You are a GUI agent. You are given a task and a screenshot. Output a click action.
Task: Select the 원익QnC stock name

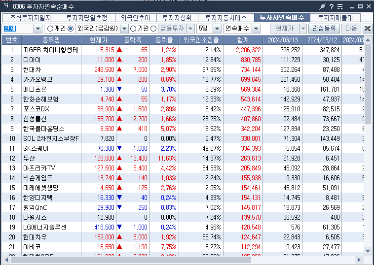point(35,207)
